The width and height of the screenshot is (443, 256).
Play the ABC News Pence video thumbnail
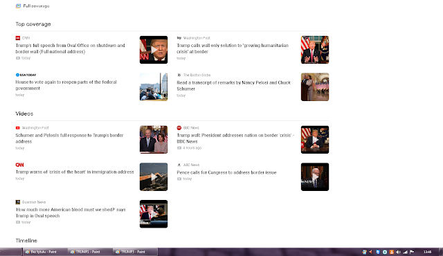tap(315, 177)
